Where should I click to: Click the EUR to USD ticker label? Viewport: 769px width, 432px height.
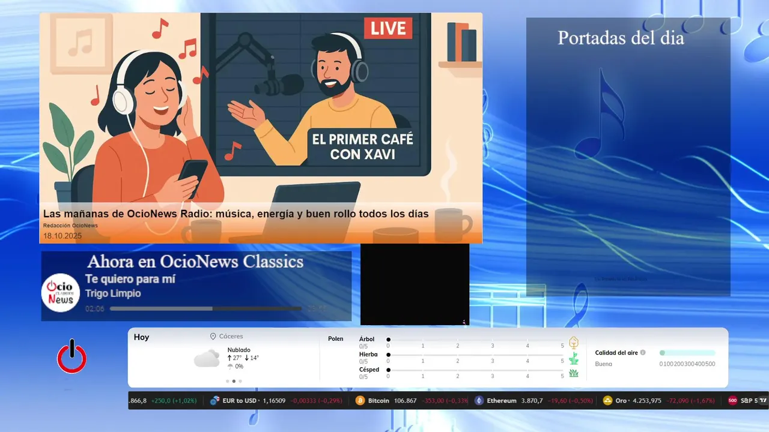tap(239, 401)
